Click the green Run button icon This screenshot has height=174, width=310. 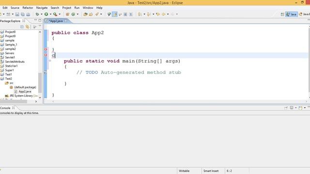[x=46, y=14]
